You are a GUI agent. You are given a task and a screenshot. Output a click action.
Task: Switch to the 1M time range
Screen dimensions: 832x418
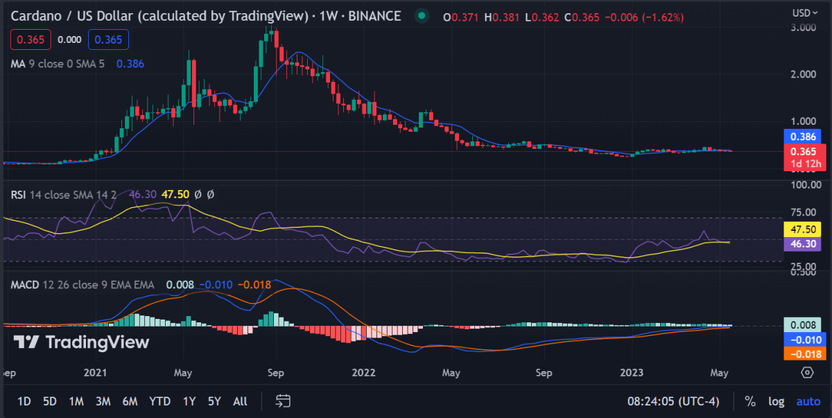click(x=76, y=401)
